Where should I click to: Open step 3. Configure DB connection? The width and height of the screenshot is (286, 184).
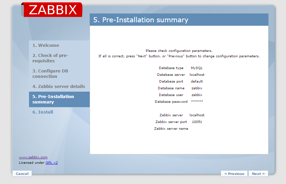pos(50,73)
